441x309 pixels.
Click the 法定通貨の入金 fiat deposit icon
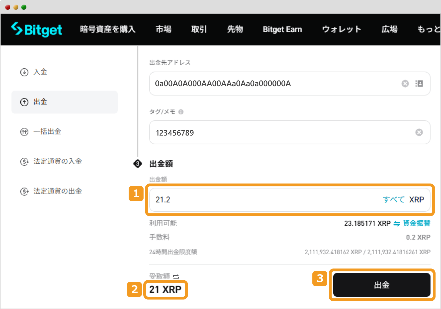point(24,162)
